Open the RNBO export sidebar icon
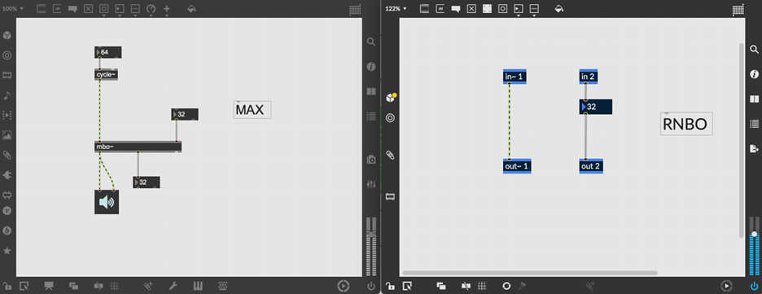 pos(754,149)
